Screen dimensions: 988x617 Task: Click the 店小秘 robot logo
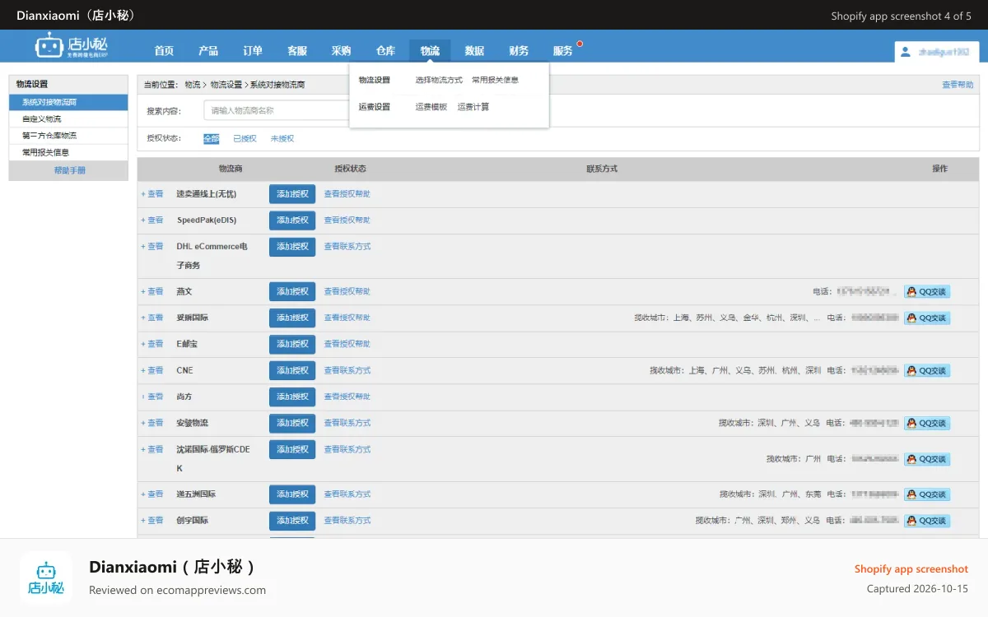tap(71, 47)
